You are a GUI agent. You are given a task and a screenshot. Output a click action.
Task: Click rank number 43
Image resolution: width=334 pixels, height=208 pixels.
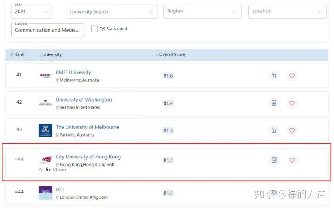click(19, 130)
